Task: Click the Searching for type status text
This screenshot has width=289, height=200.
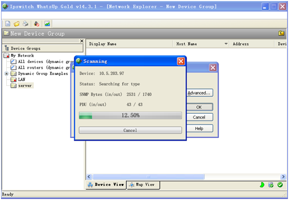Action: (x=120, y=84)
